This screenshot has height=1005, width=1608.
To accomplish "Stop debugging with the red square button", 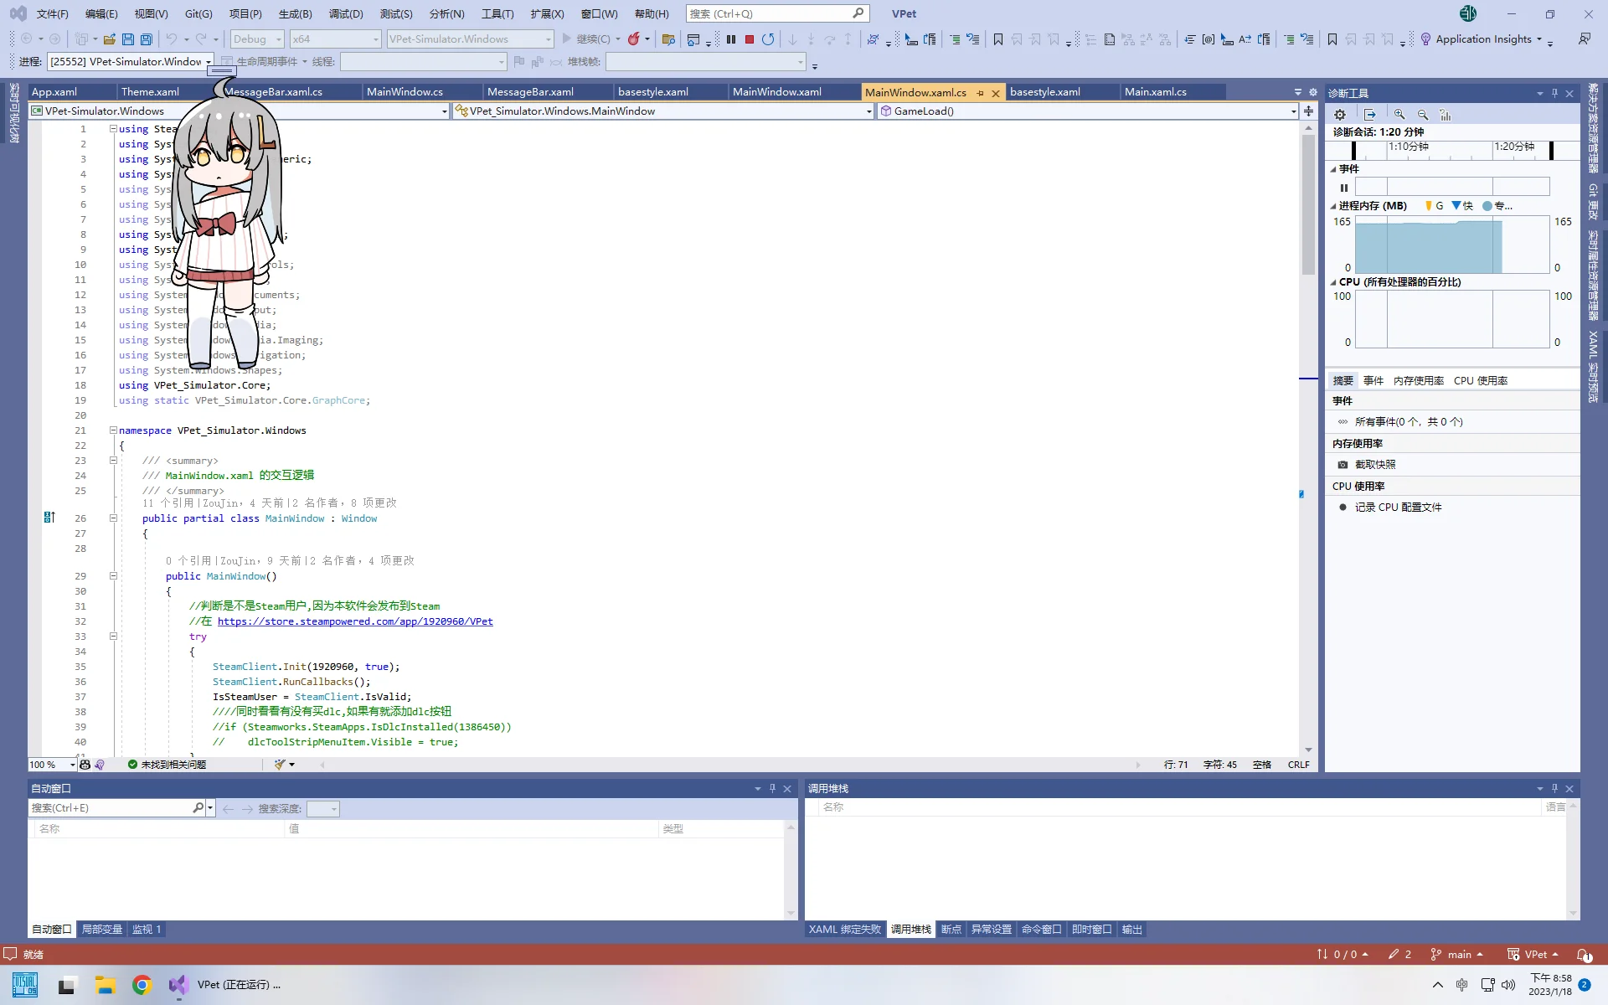I will (750, 39).
